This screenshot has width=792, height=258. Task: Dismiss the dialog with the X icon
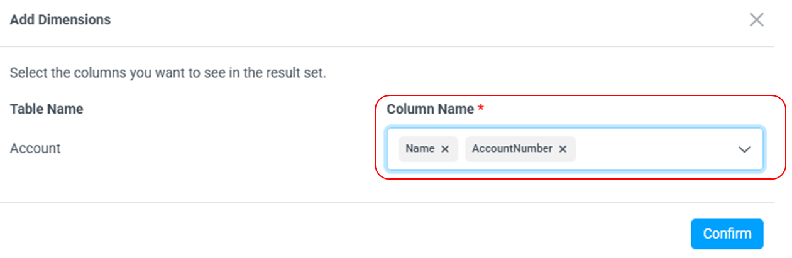pyautogui.click(x=756, y=20)
